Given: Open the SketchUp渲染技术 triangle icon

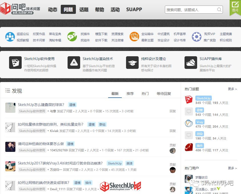Looking at the screenshot, I should coord(74,63).
